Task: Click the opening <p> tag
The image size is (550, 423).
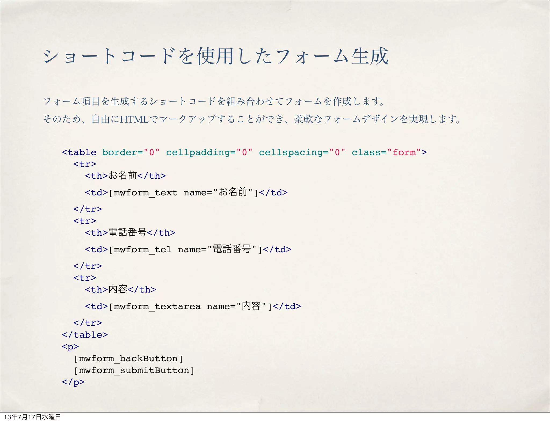Action: click(70, 347)
